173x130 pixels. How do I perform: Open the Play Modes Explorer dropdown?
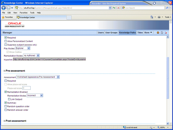point(23,48)
